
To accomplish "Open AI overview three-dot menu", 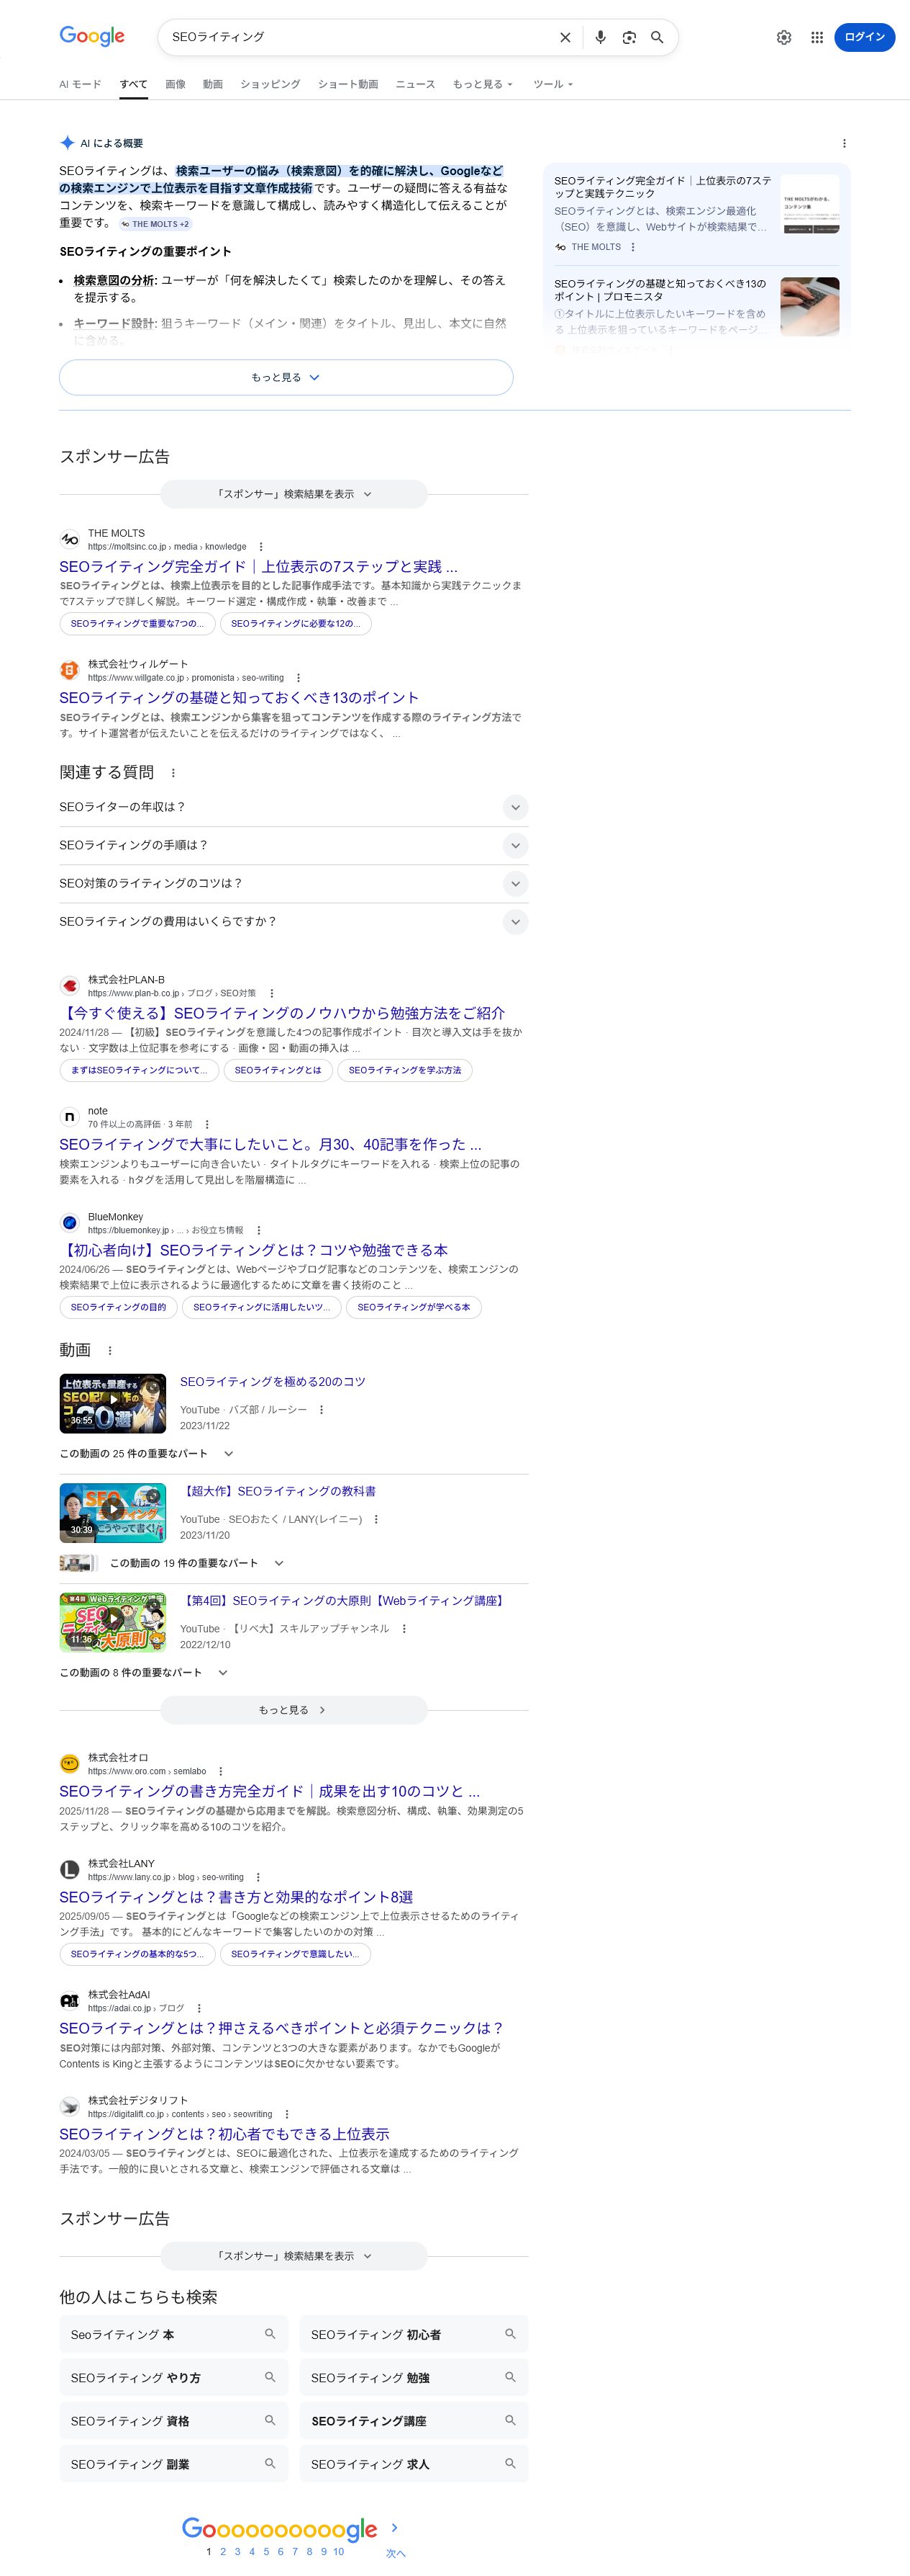I will pos(844,143).
